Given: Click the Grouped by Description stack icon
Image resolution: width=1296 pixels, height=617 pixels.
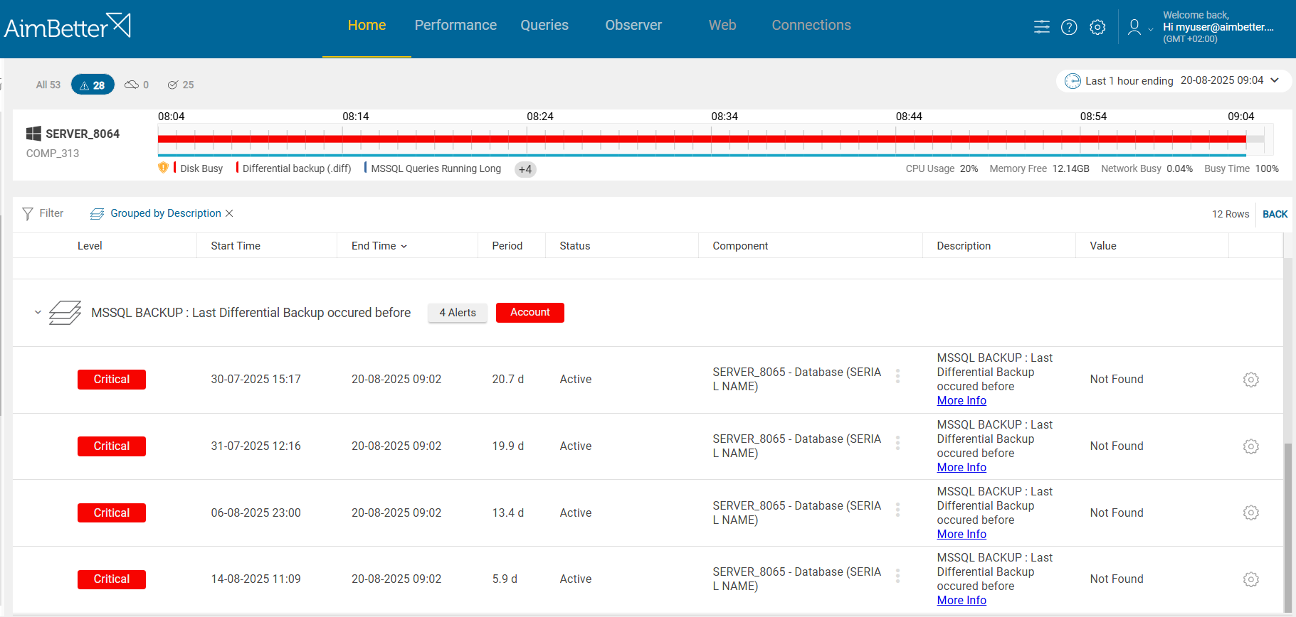Looking at the screenshot, I should tap(98, 213).
